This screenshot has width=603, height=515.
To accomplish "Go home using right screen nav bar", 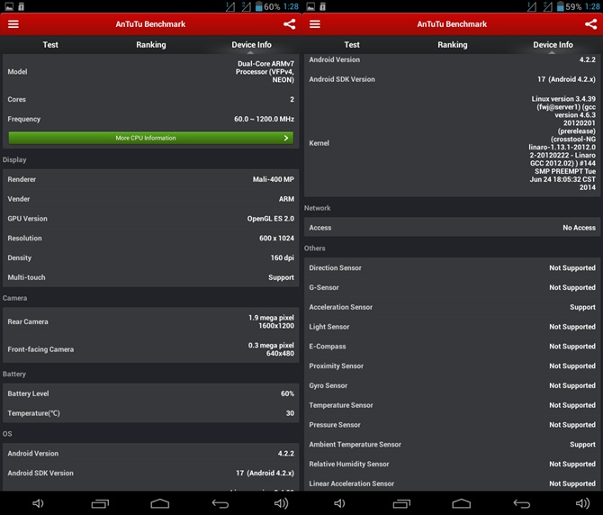I will (462, 503).
